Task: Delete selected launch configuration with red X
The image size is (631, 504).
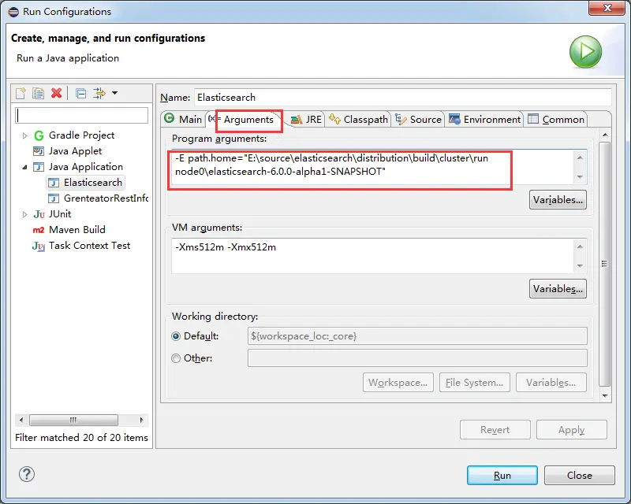Action: 56,93
